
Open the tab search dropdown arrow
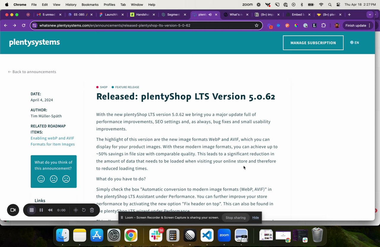[x=370, y=15]
